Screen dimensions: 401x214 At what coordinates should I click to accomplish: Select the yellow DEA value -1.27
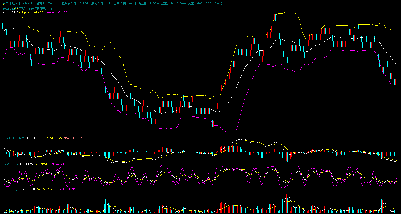click(54, 138)
